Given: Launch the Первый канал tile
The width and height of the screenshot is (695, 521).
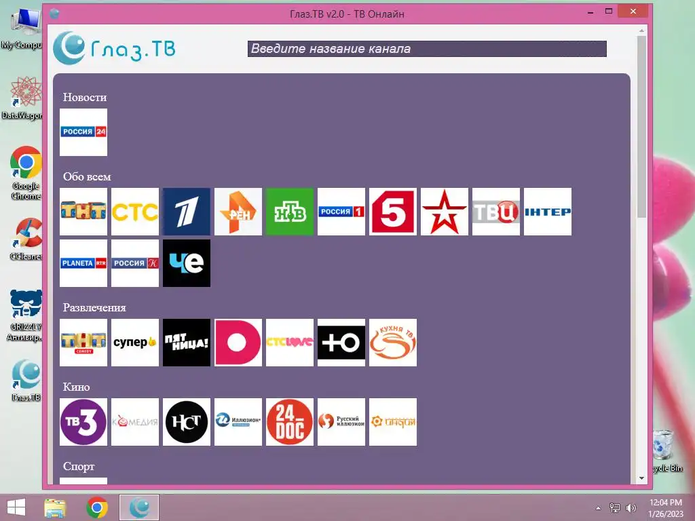Looking at the screenshot, I should (187, 212).
